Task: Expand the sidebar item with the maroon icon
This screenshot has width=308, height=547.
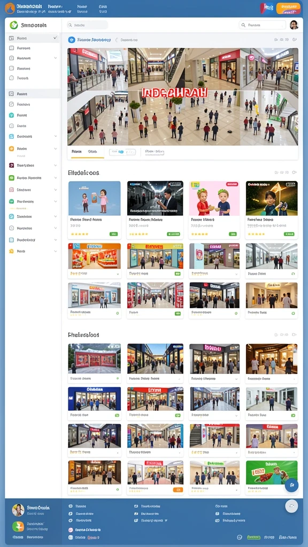Action: pos(56,166)
